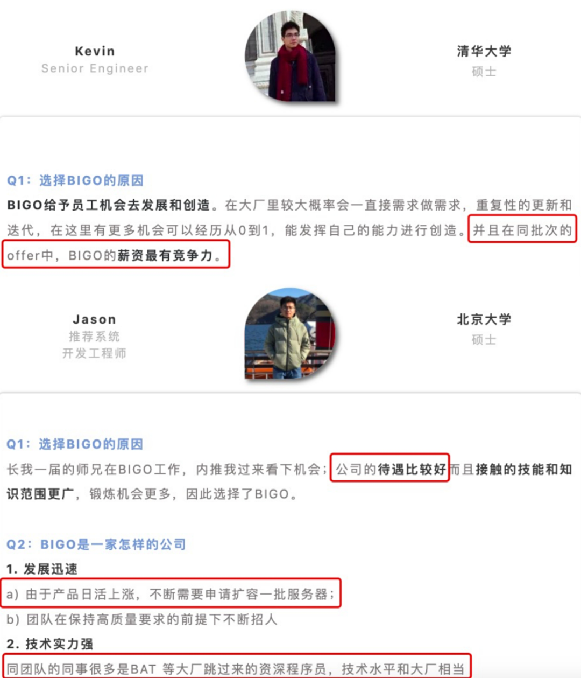Click the 推荐系统 job title text
581x678 pixels.
pos(95,337)
